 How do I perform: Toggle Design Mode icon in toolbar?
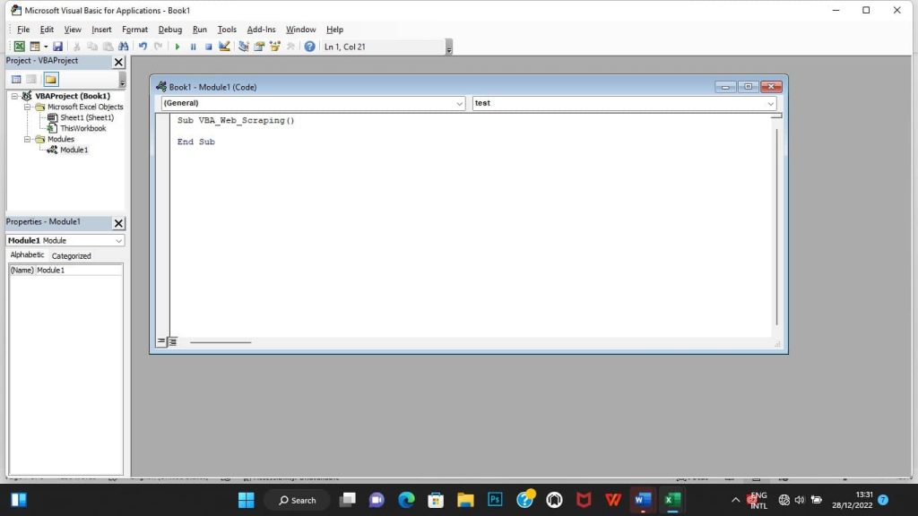[x=224, y=47]
